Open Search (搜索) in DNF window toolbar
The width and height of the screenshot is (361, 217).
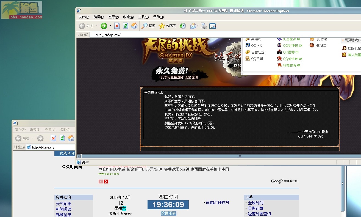(x=148, y=26)
